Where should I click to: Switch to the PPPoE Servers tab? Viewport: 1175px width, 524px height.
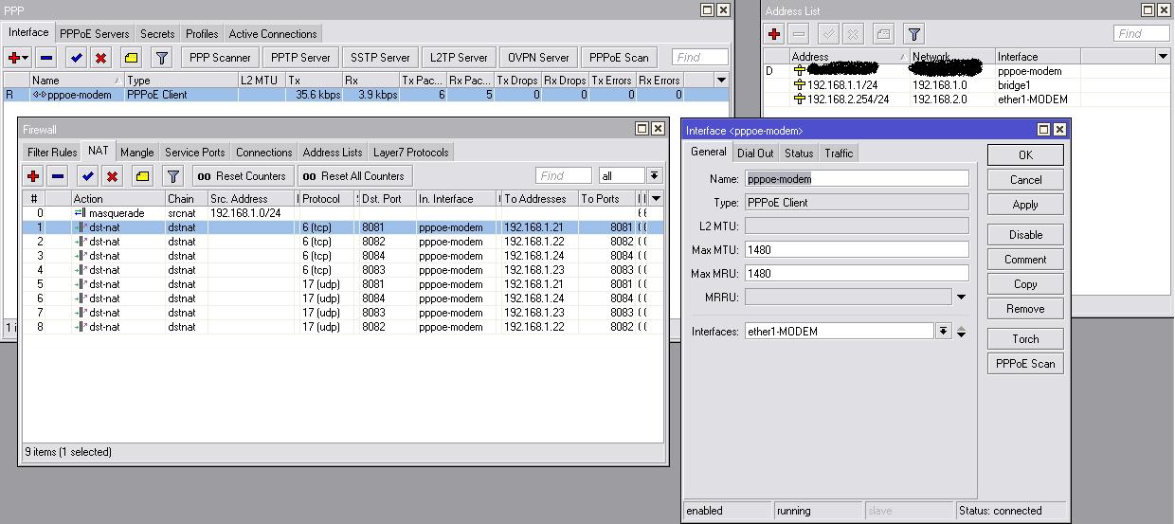point(94,34)
